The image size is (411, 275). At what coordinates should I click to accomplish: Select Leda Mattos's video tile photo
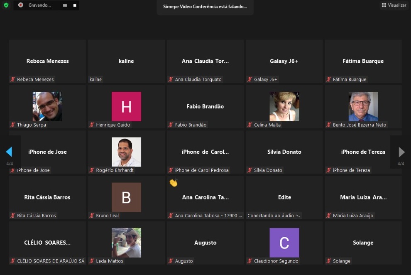pos(126,243)
